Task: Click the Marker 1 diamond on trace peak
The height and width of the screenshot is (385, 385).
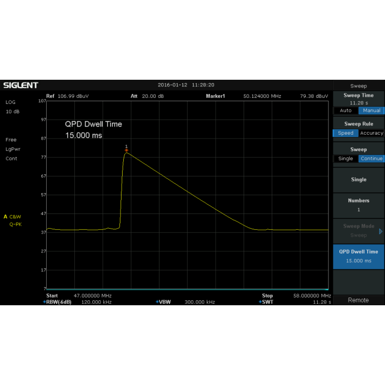Action: 127,150
